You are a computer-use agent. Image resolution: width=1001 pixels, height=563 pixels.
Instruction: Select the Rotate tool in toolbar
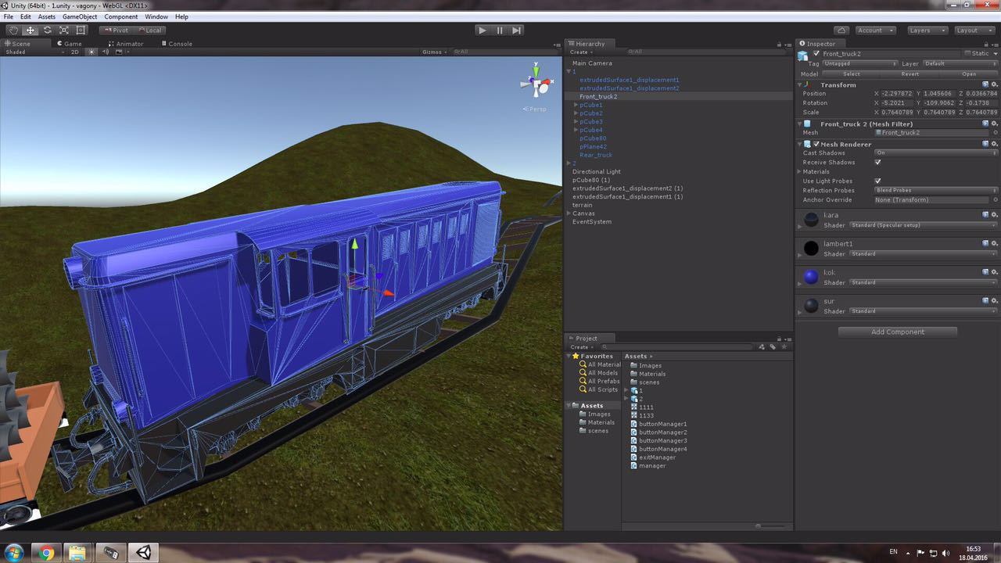(x=47, y=30)
